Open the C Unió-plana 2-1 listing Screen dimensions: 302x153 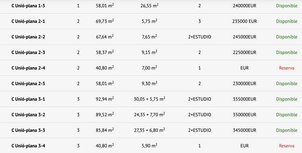(x=28, y=21)
